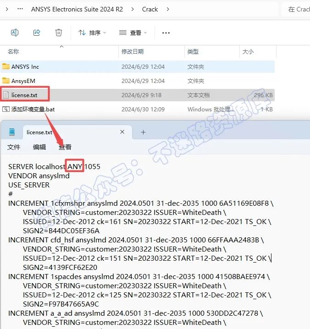Click the SIGN2=F97B47665A9C line

pyautogui.click(x=61, y=304)
